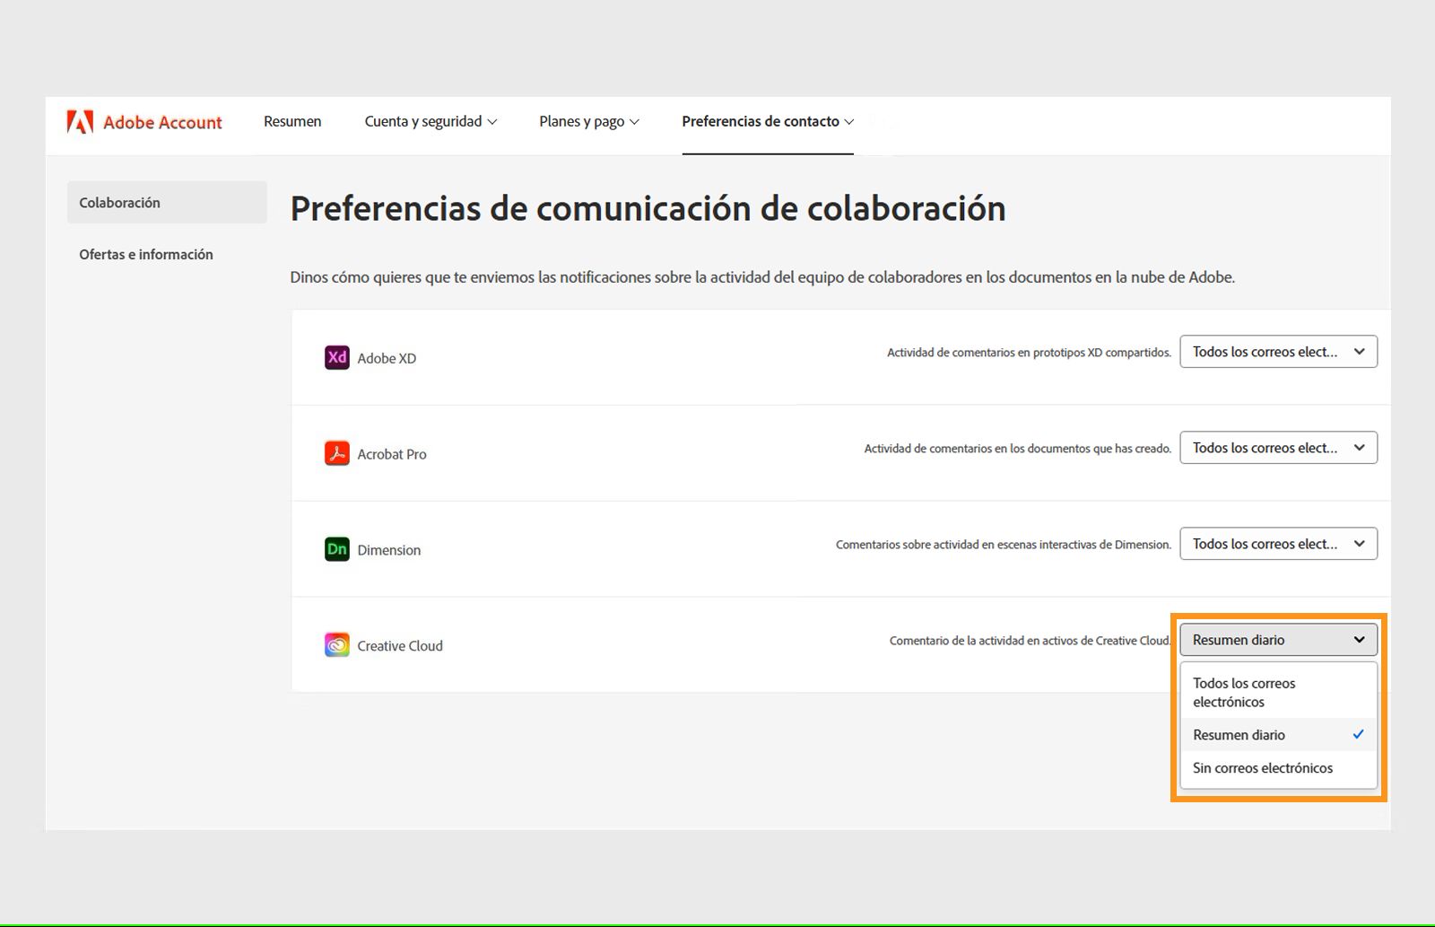
Task: Click the XD shared prototypes comment description
Action: point(1029,353)
